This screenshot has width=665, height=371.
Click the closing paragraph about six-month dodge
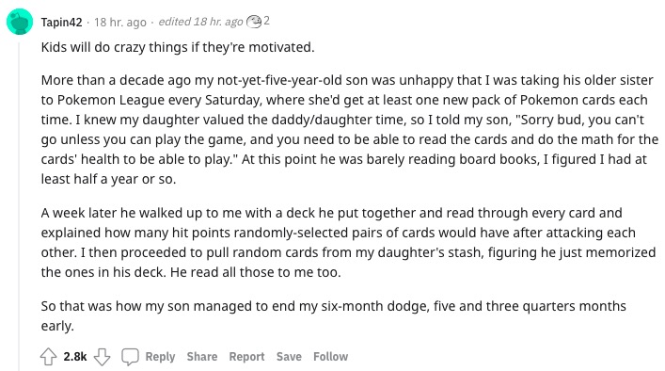333,315
